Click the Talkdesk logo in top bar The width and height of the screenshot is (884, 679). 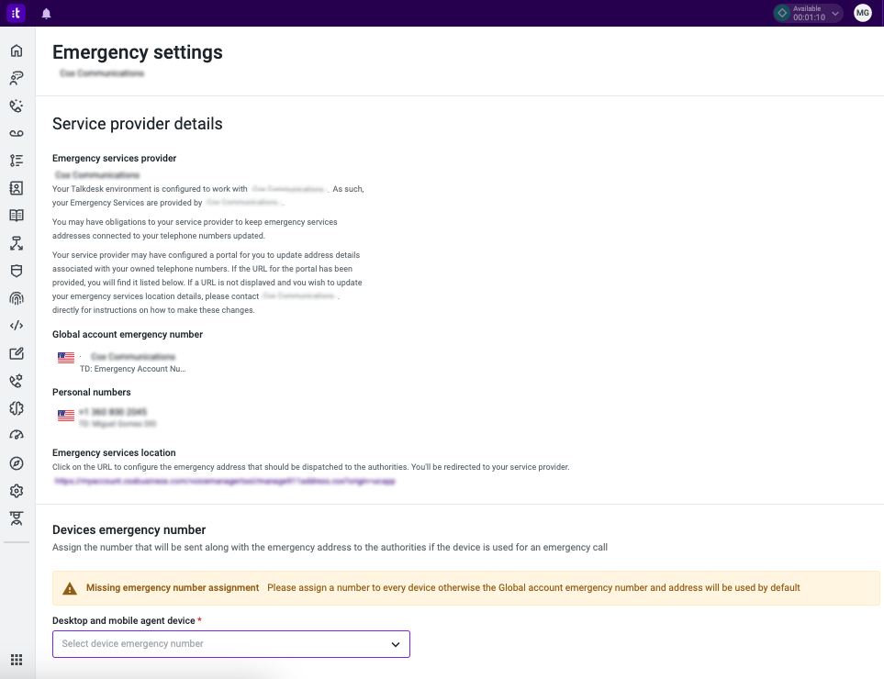[x=16, y=13]
